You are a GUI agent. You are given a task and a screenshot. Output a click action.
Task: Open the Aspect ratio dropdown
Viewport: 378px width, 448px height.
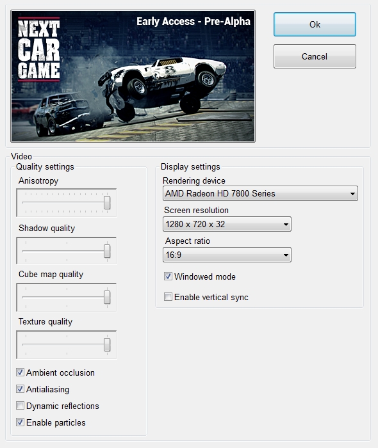(x=227, y=255)
